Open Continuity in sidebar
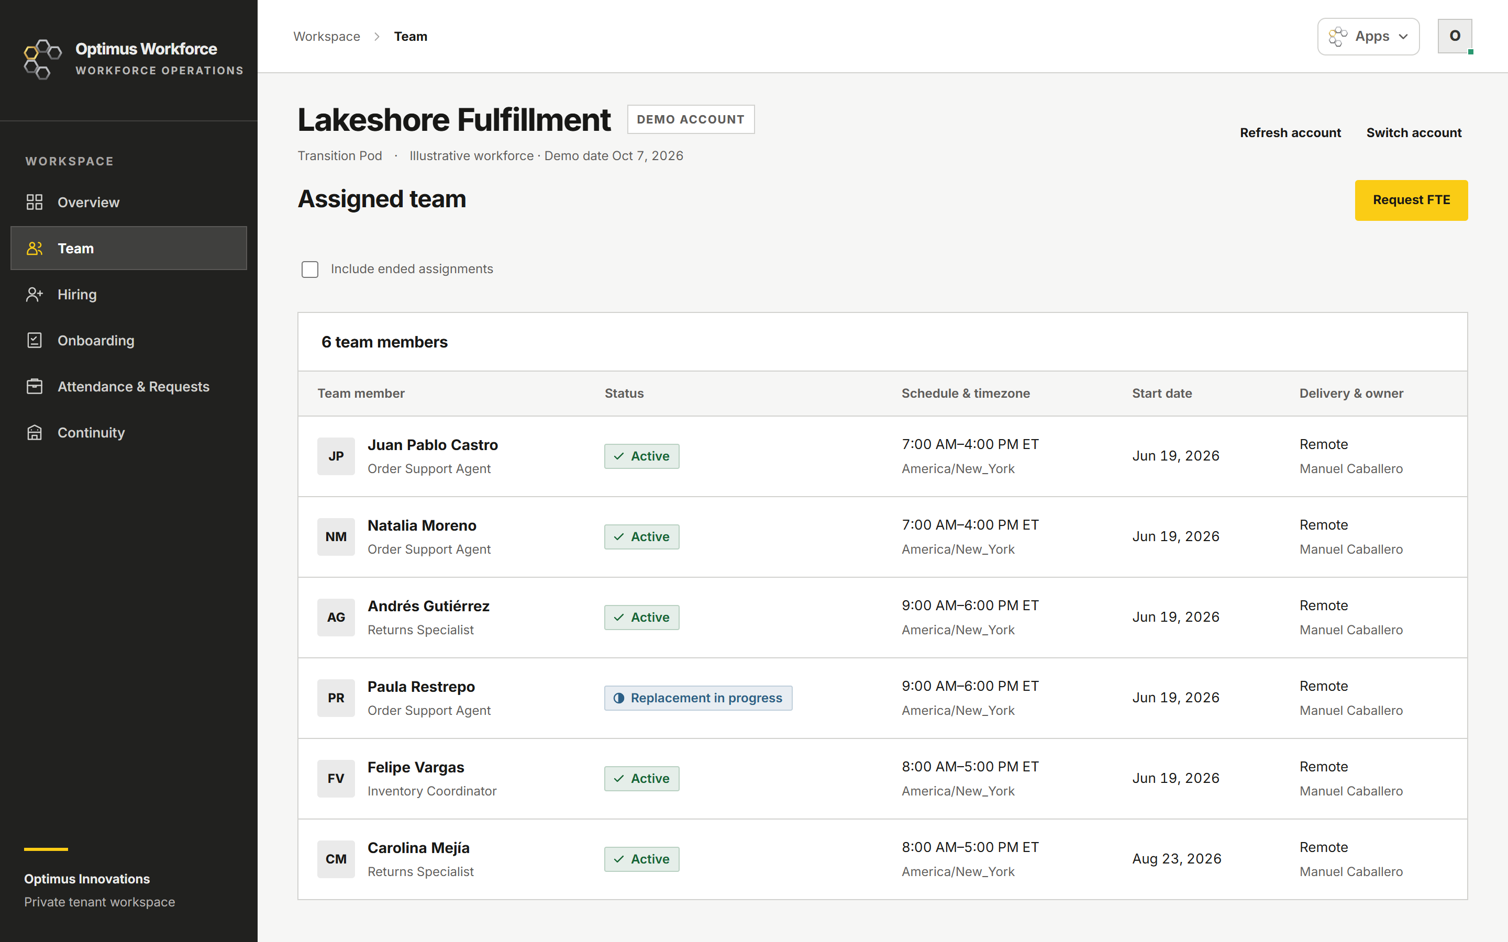1508x942 pixels. click(129, 432)
